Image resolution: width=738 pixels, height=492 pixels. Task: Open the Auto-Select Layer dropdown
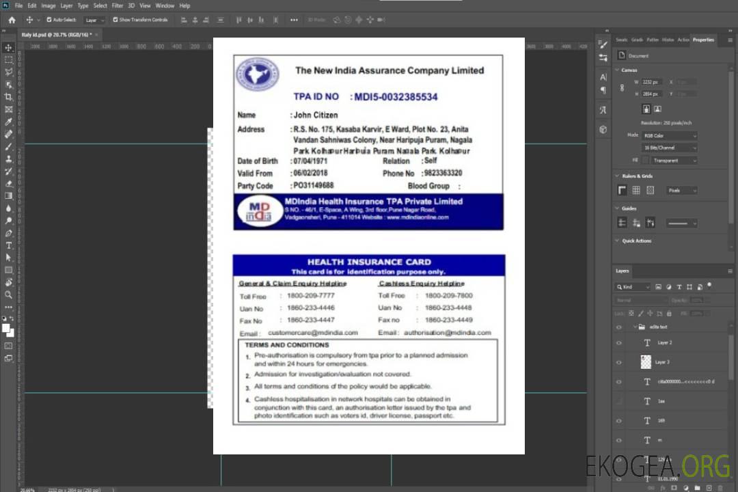click(x=94, y=20)
